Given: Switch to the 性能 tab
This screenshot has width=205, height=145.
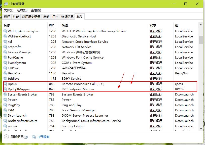Looking at the screenshot, I should (x=16, y=16).
